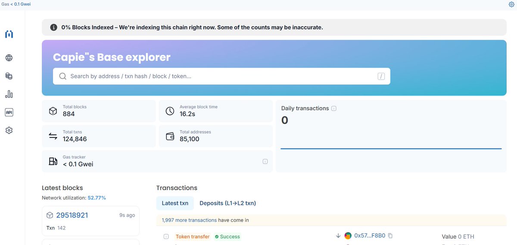Open the Tokens coins sidebar icon

click(9, 76)
